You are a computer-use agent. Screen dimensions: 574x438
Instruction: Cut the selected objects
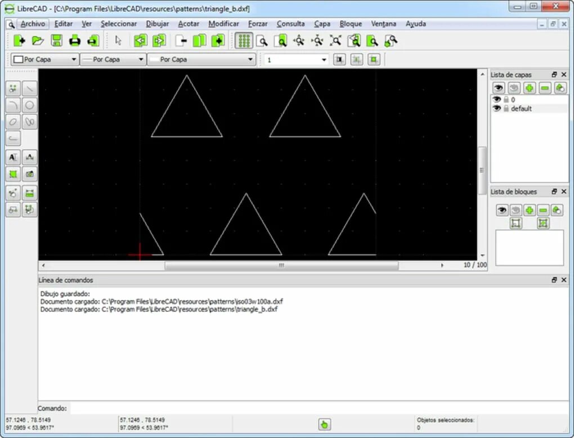[181, 41]
